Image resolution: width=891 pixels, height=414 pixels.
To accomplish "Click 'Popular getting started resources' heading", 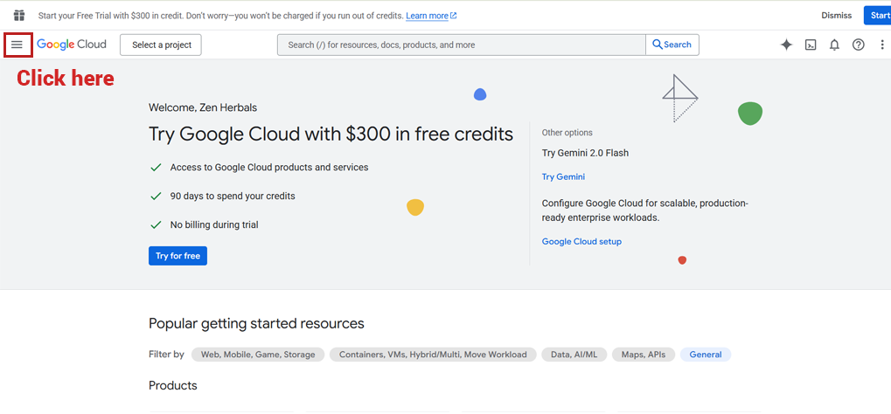I will coord(256,324).
